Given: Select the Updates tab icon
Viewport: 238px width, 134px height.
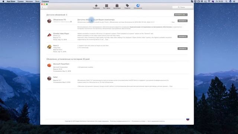Looking at the screenshot, I should (138, 6).
